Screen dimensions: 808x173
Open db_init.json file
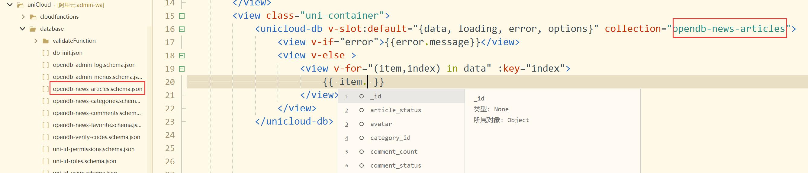pyautogui.click(x=67, y=53)
